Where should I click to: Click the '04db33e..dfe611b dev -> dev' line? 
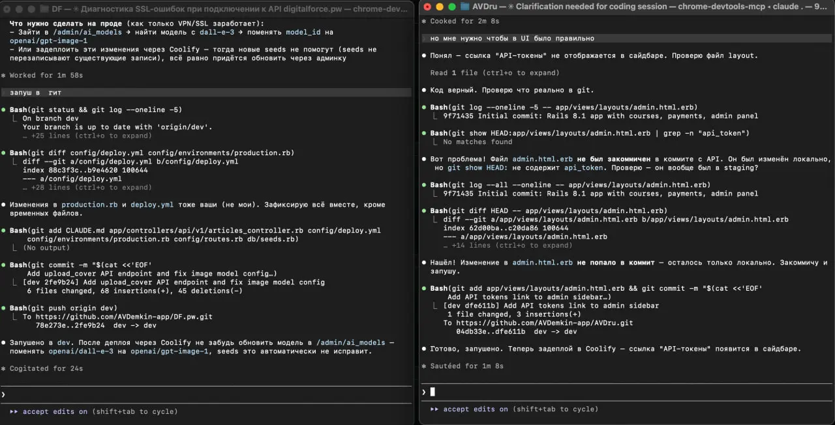pos(516,331)
